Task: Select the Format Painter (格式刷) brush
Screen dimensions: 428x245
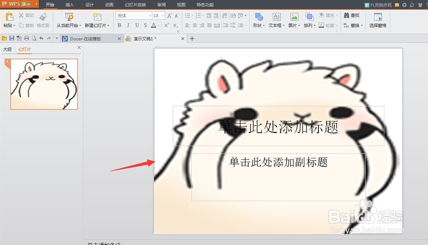Action: [43, 17]
